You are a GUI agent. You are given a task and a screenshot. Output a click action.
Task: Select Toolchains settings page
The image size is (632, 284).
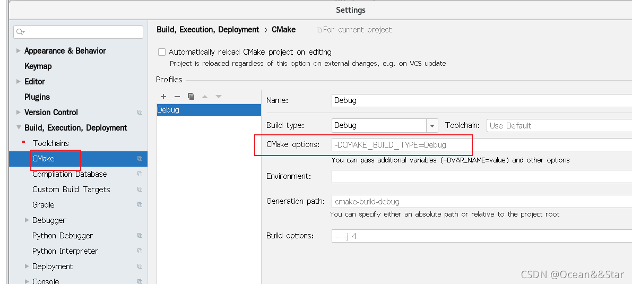[50, 143]
